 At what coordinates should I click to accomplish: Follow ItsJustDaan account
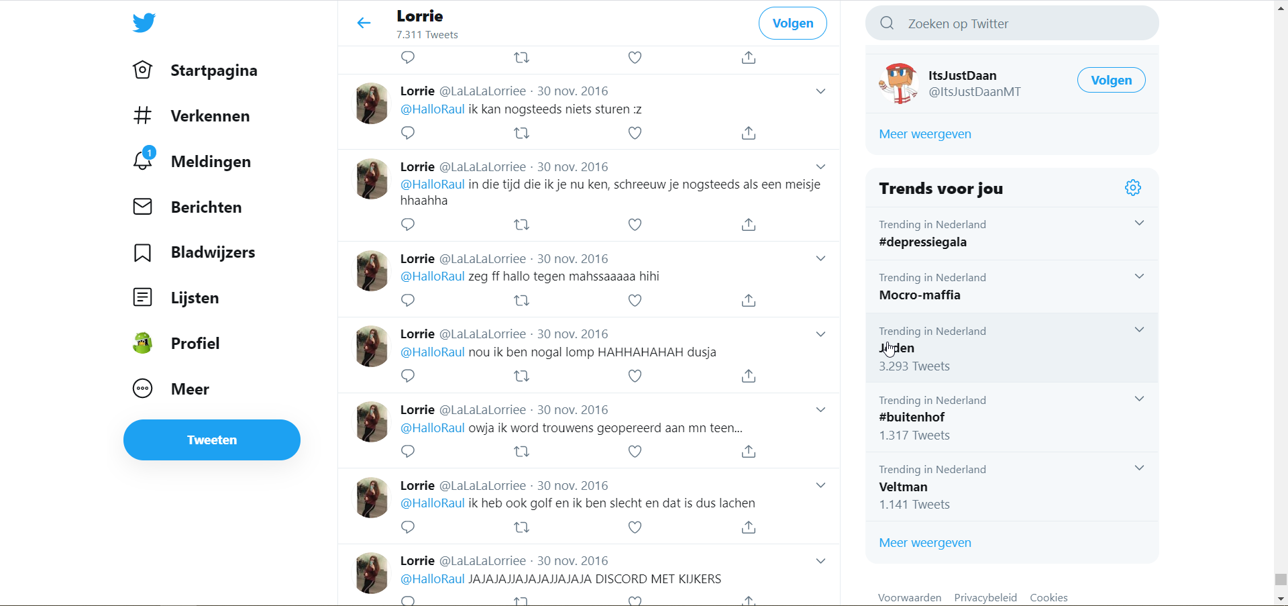click(x=1111, y=81)
